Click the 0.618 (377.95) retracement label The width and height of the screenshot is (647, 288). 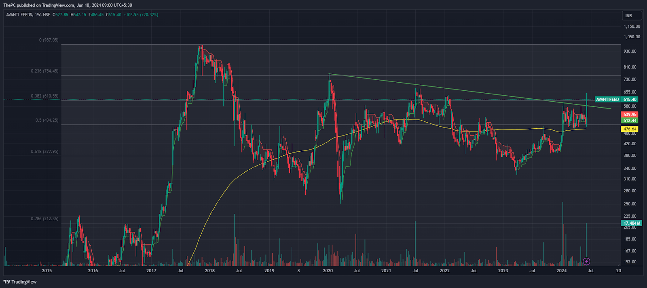point(44,152)
